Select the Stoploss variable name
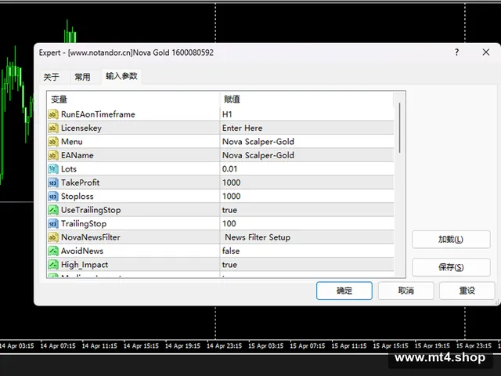 [x=77, y=197]
